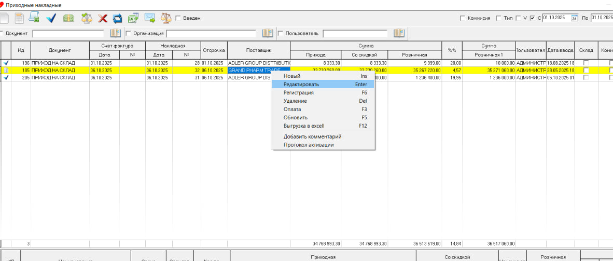Click the scales with green check icon

(x=86, y=18)
